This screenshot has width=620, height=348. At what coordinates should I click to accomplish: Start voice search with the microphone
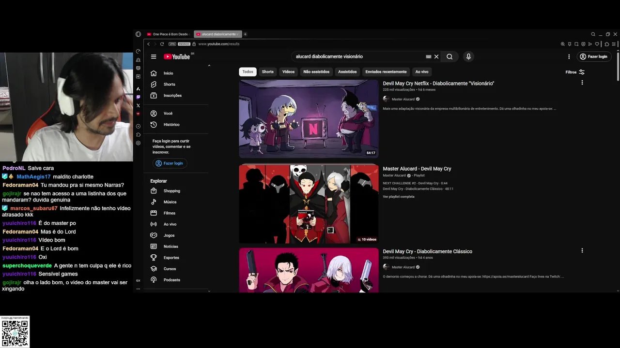pyautogui.click(x=468, y=57)
